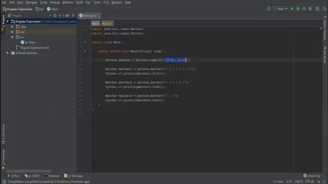
Task: Open the Tools menu
Action: click(x=97, y=3)
